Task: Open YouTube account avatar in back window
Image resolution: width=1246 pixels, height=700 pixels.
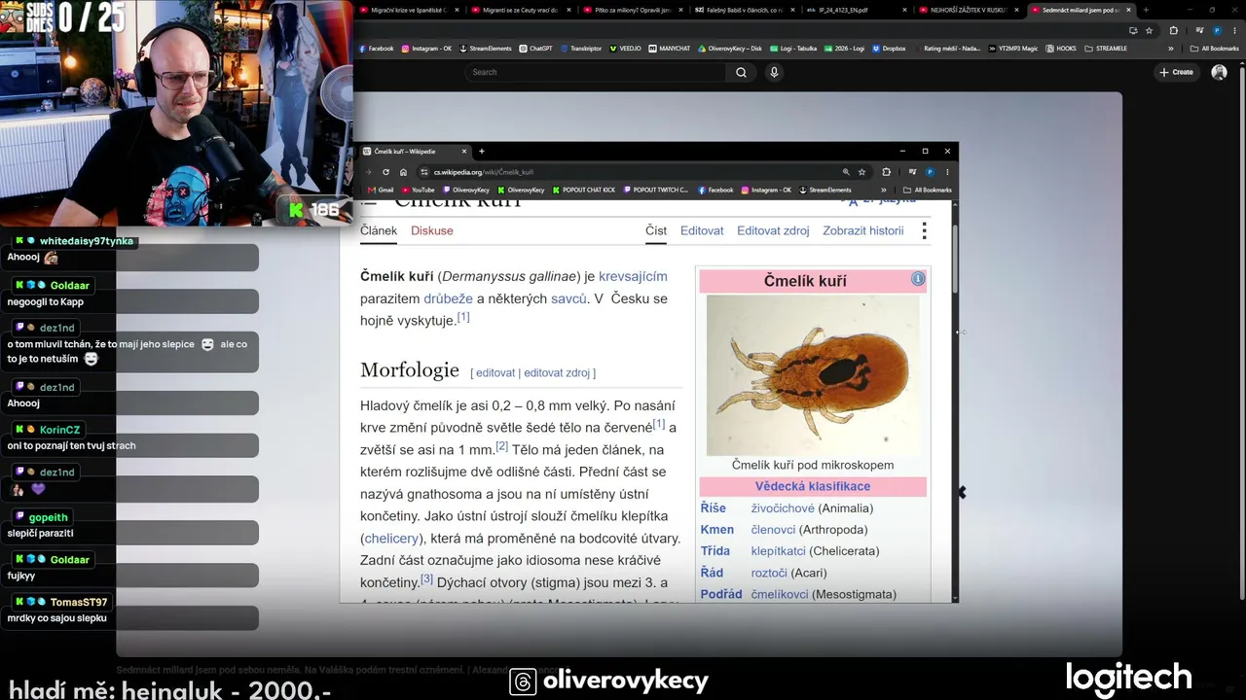Action: coord(1219,72)
